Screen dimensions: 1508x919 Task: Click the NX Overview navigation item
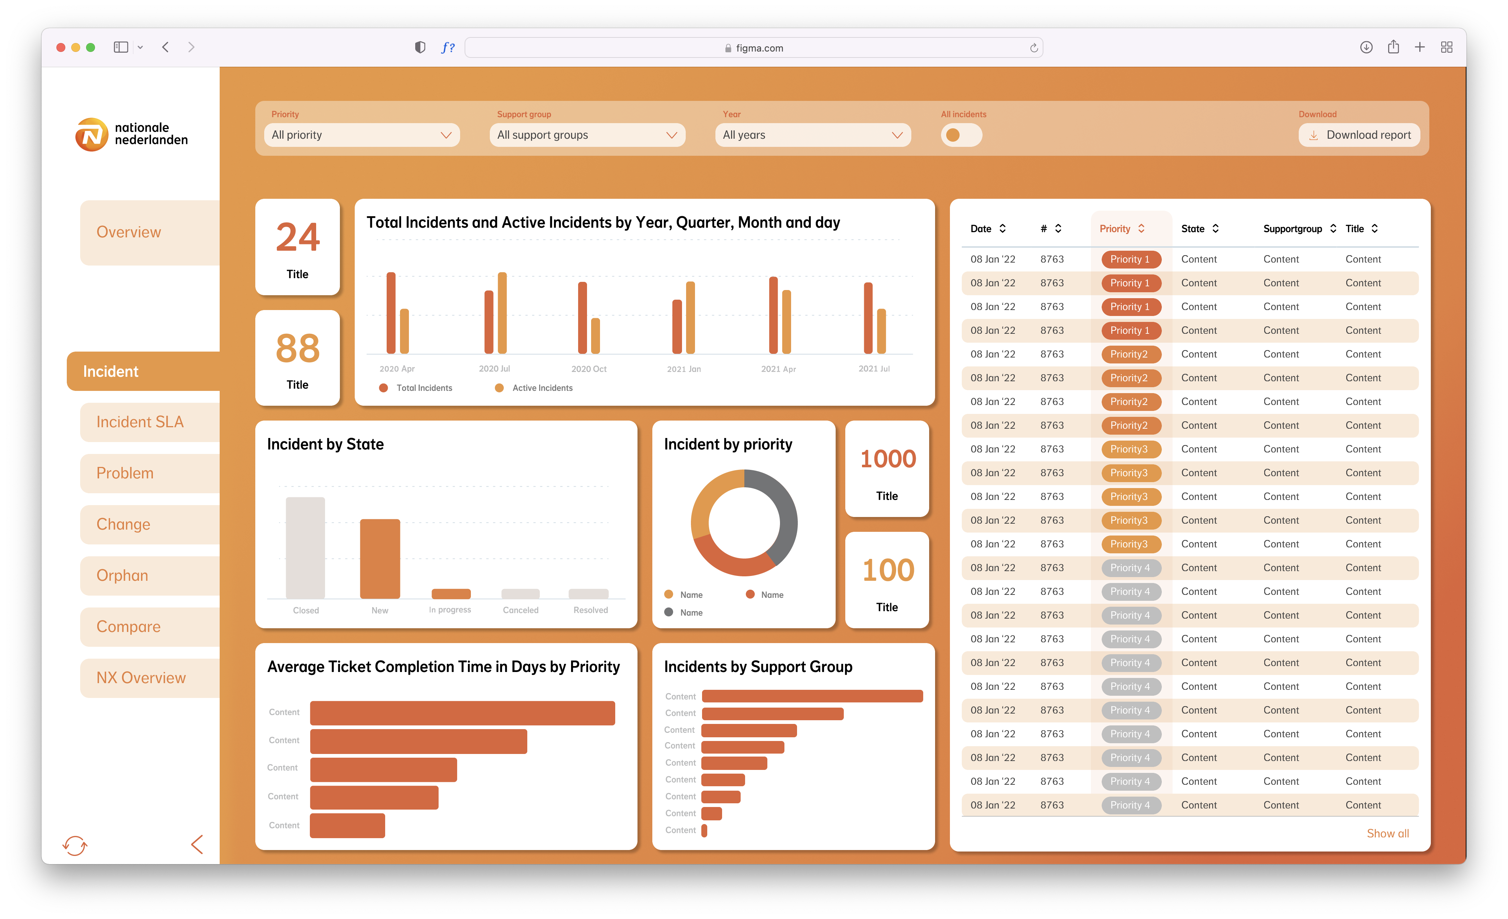click(140, 678)
